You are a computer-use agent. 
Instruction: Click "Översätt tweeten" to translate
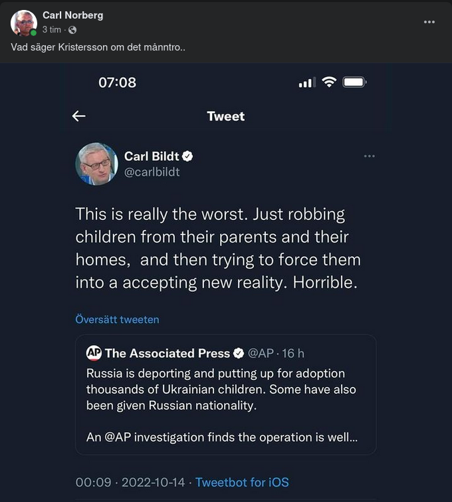coord(117,319)
